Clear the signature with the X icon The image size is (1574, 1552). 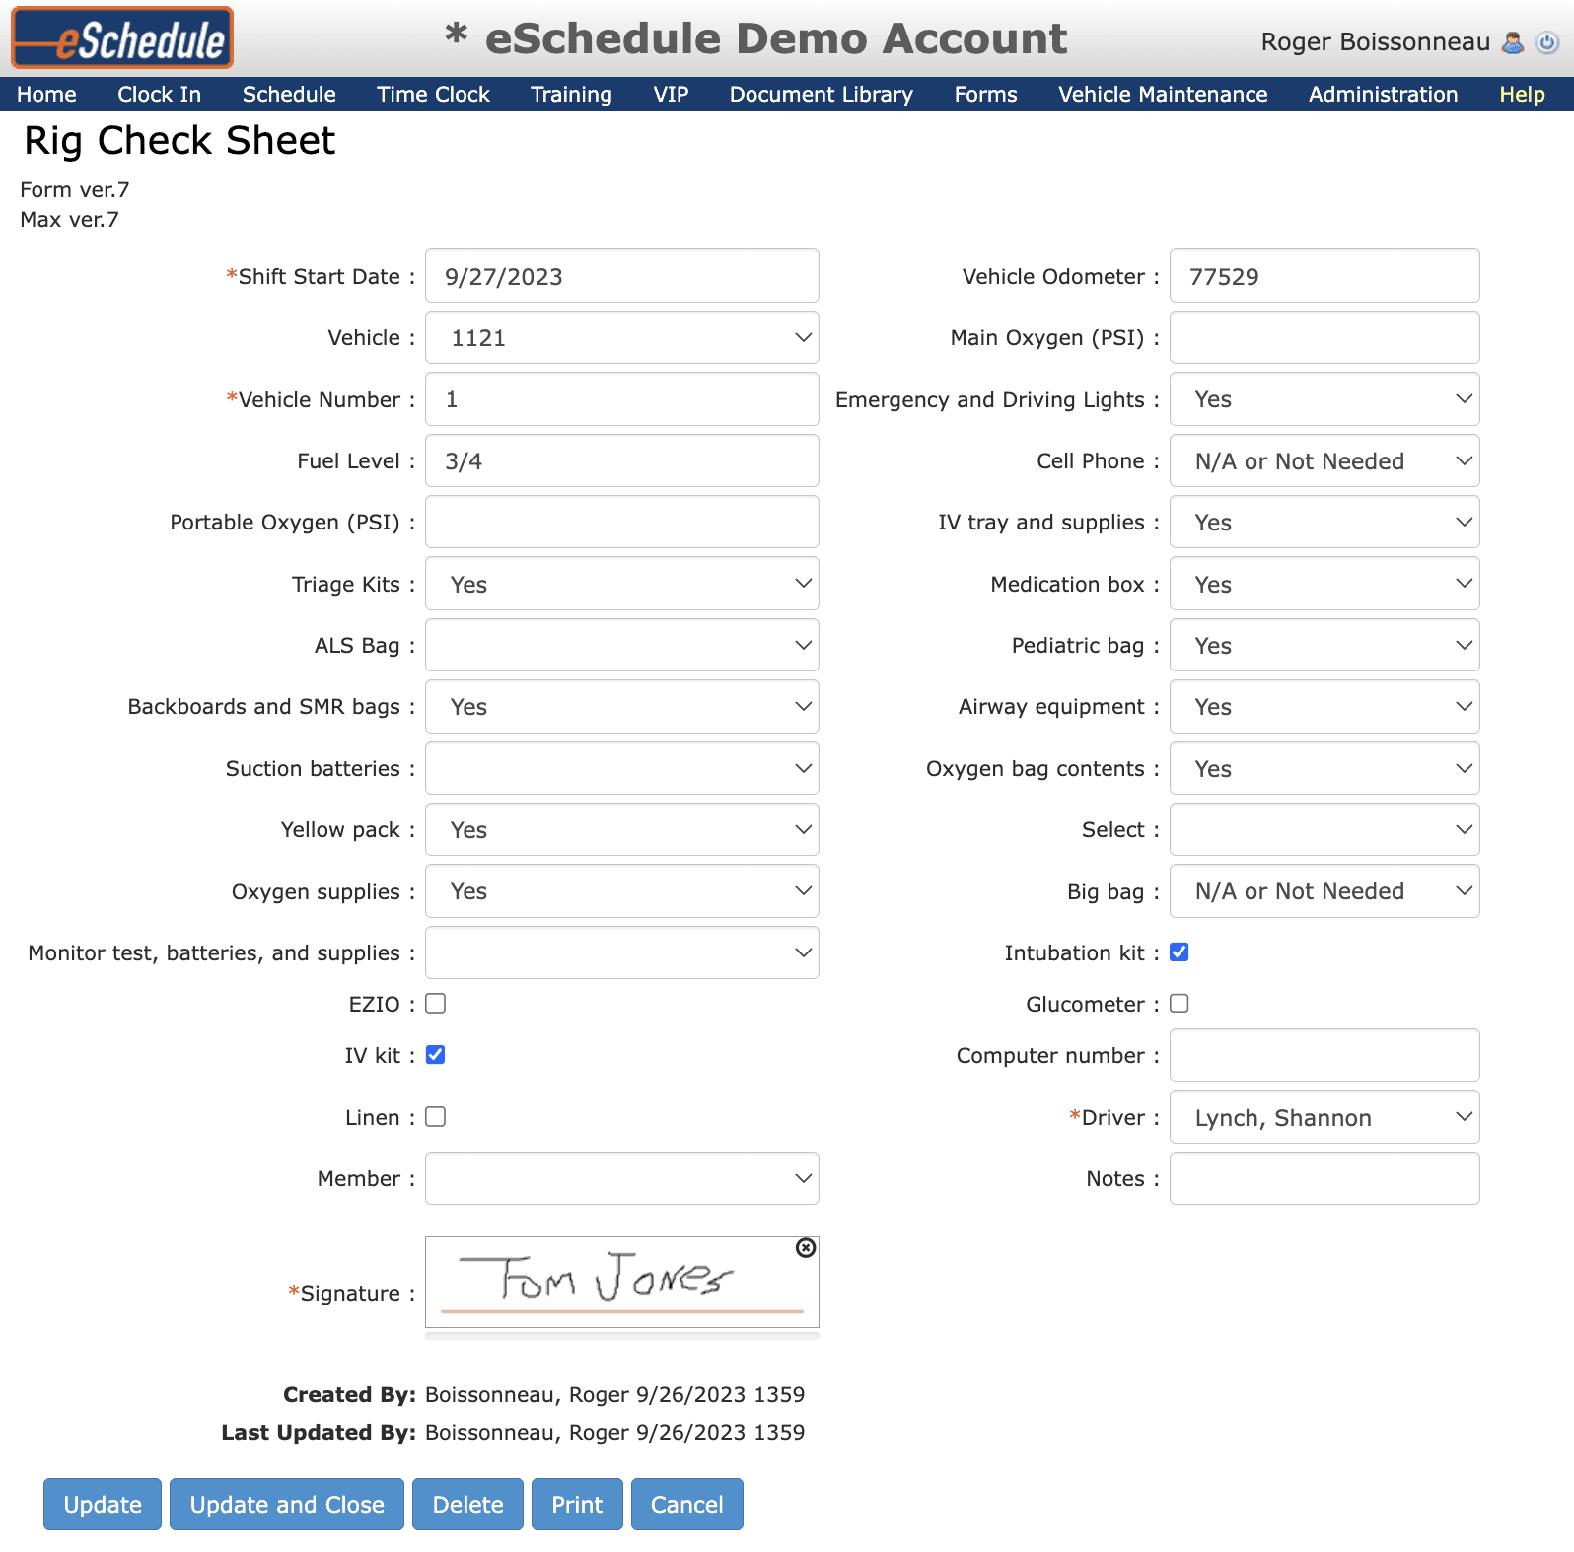tap(806, 1248)
